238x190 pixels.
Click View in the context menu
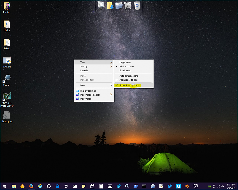tap(94, 62)
